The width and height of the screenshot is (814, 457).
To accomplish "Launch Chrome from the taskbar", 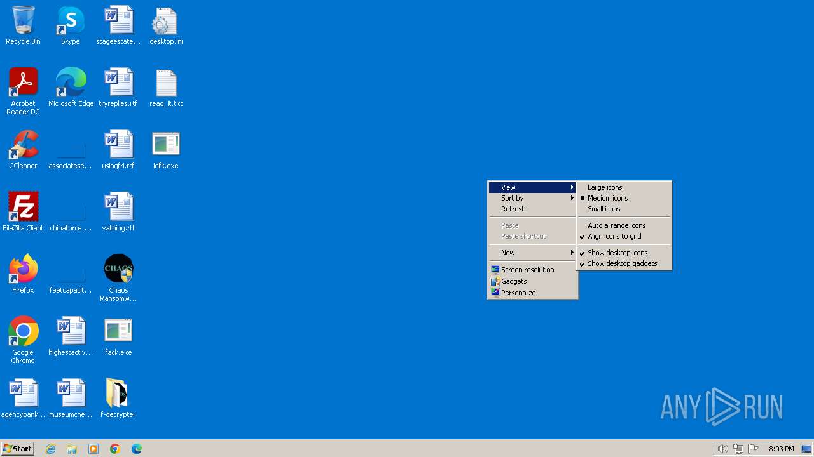I will pyautogui.click(x=115, y=449).
